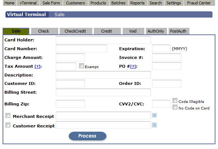Check the Tax Exempt checkbox

[x=81, y=66]
